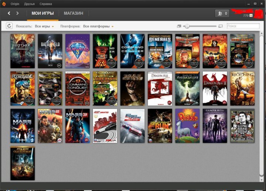
Task: Select the Mass Effect 2 game tile
Action: [50, 126]
